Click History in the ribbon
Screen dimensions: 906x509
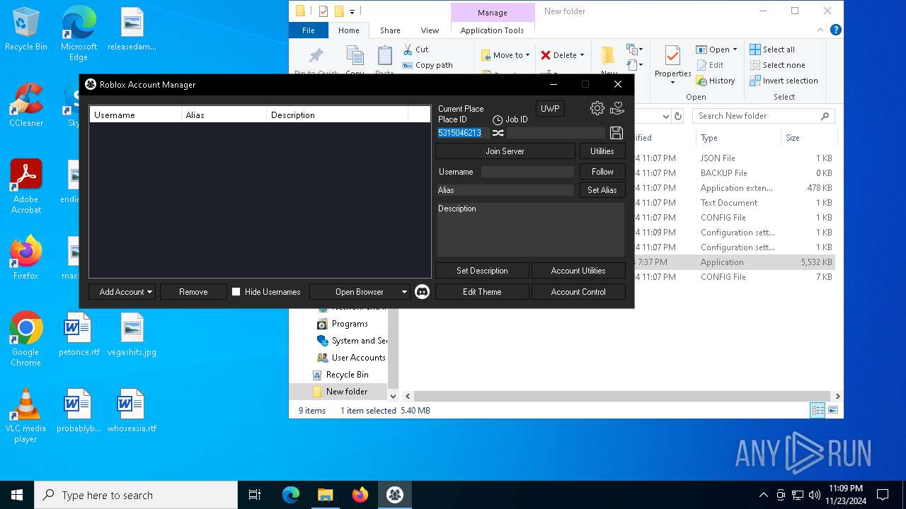[x=716, y=81]
